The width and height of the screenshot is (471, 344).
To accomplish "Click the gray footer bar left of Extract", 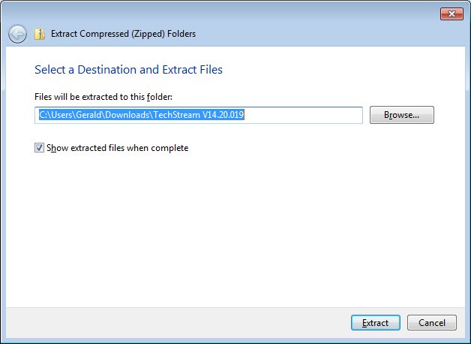I will pyautogui.click(x=177, y=323).
